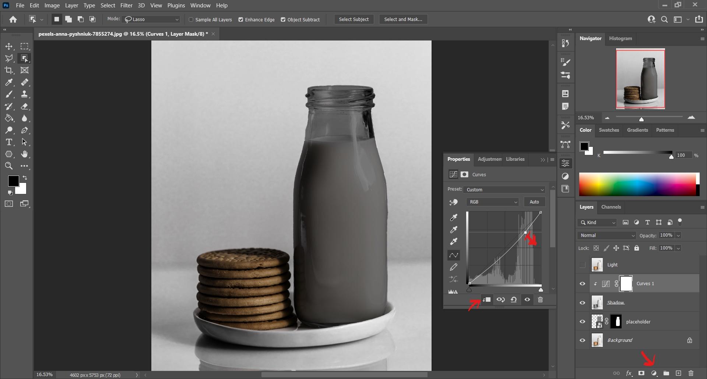Open the Libraries tab

tap(515, 159)
